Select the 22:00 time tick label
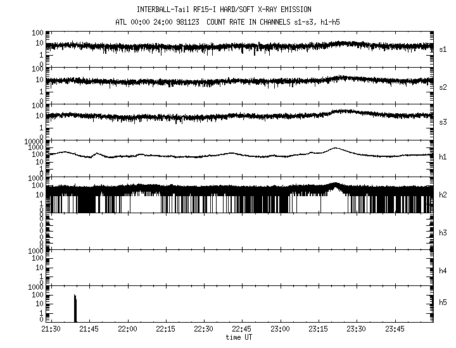This screenshot has height=348, width=456. click(x=127, y=330)
